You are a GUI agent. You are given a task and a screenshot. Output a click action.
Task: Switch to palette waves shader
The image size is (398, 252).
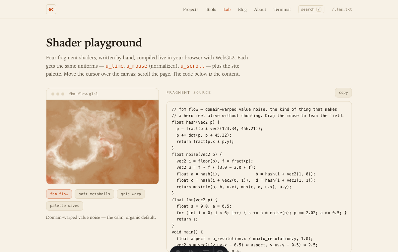tap(65, 206)
